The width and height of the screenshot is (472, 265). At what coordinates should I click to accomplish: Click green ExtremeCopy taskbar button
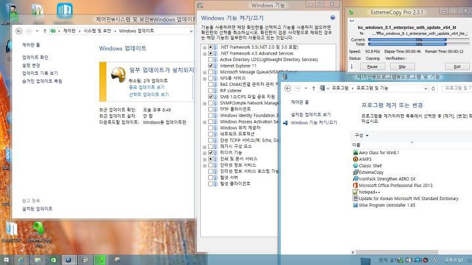100,260
